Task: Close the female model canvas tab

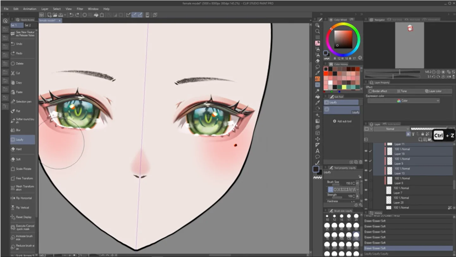Action: pos(59,20)
